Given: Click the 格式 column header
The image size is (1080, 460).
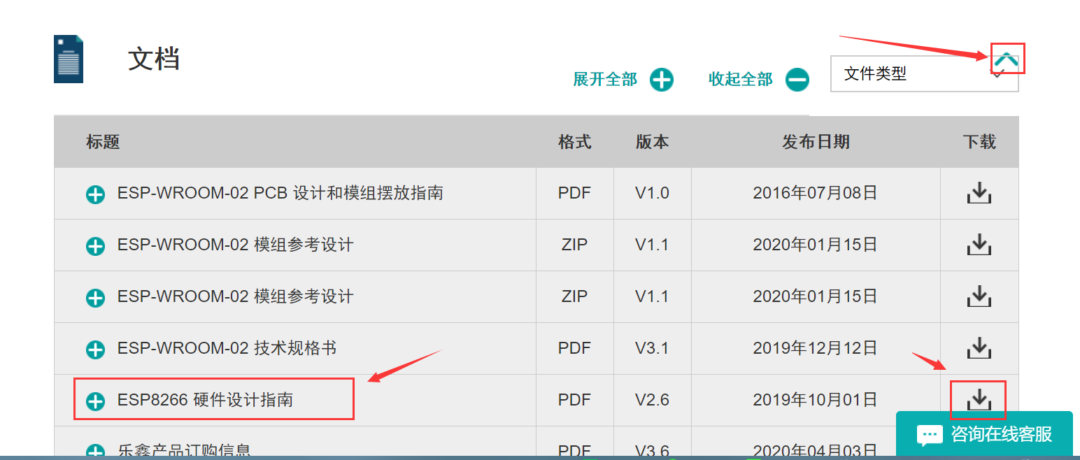Looking at the screenshot, I should [574, 143].
